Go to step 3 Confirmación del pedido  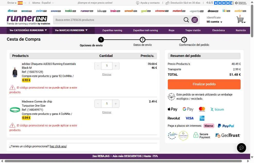(184, 40)
